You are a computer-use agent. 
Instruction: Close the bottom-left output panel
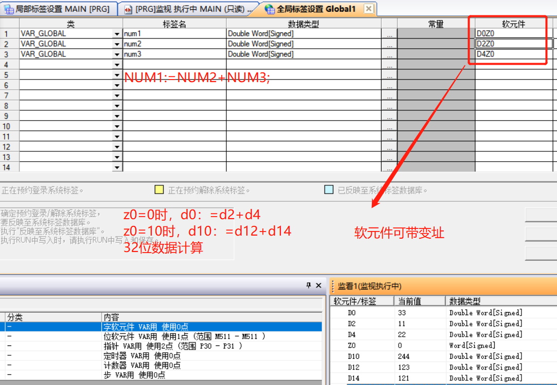[x=318, y=285]
